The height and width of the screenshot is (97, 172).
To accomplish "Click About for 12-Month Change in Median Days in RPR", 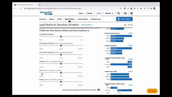I will 131,85.
